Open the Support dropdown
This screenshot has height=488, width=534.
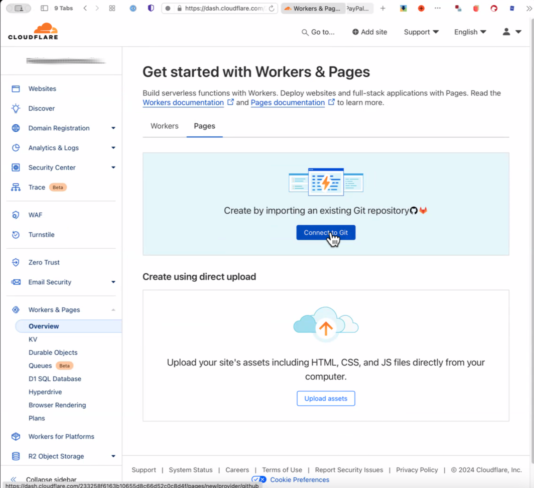click(421, 32)
